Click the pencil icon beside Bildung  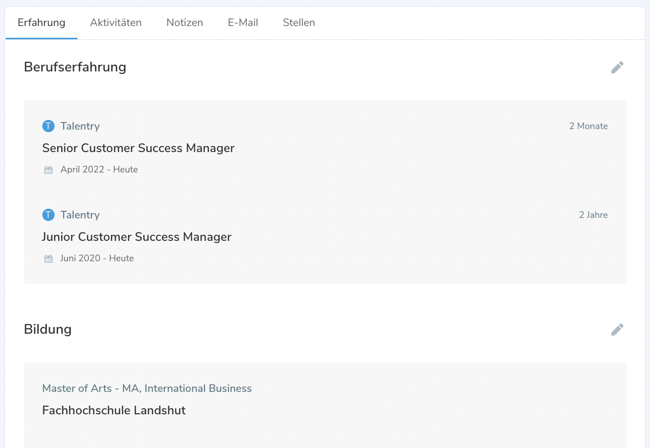(617, 330)
